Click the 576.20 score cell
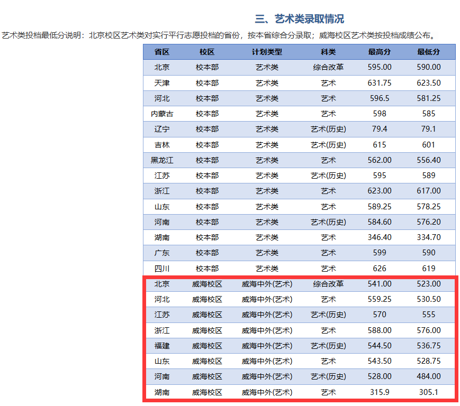460x406 pixels. click(429, 222)
